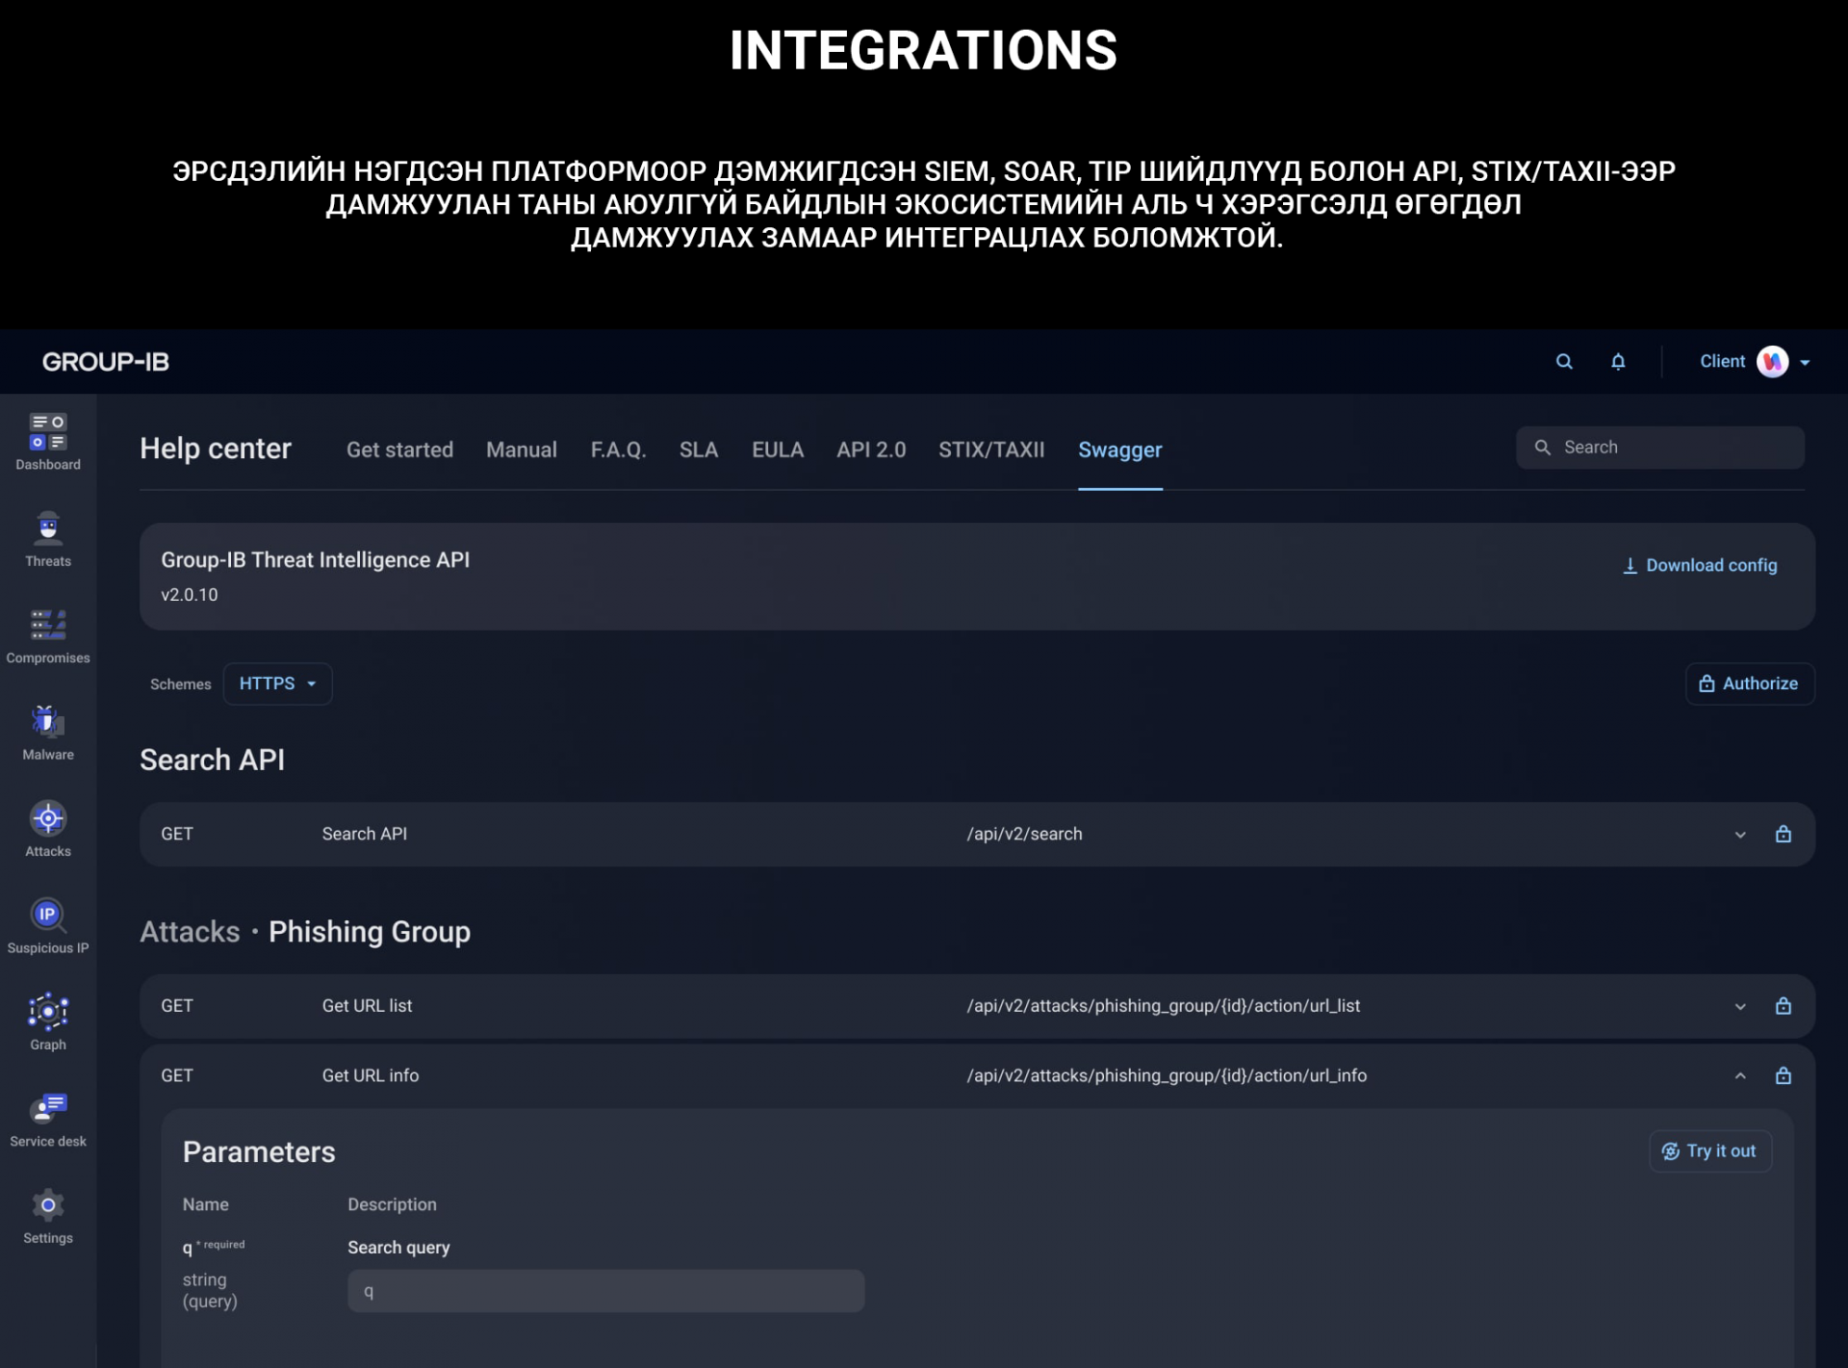
Task: Expand the Get URL list endpoint
Action: coord(1740,1007)
